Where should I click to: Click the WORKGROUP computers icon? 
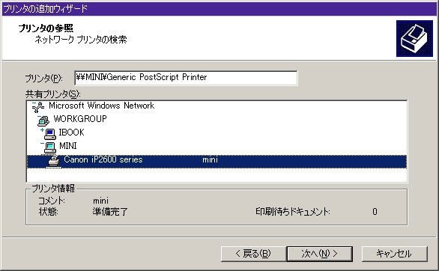44,121
